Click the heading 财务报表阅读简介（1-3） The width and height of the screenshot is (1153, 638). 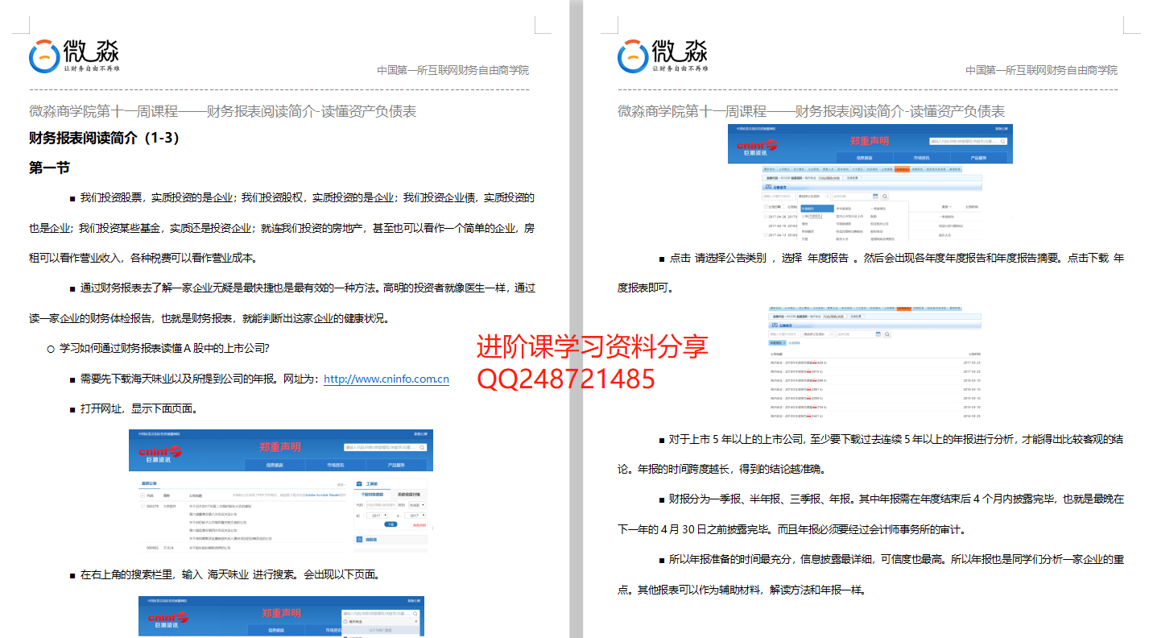click(x=105, y=138)
